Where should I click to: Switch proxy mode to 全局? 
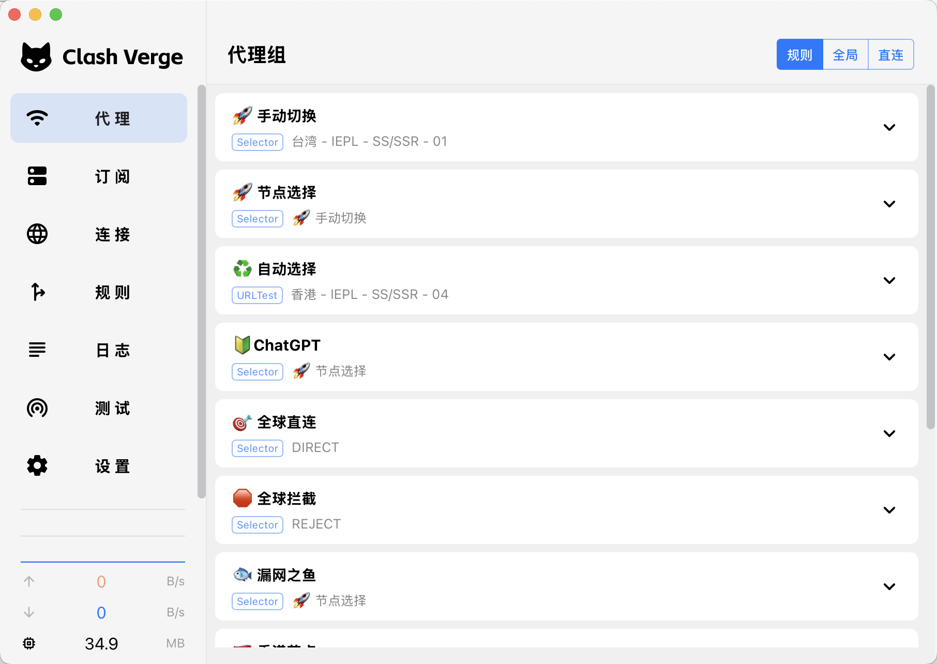click(x=845, y=55)
